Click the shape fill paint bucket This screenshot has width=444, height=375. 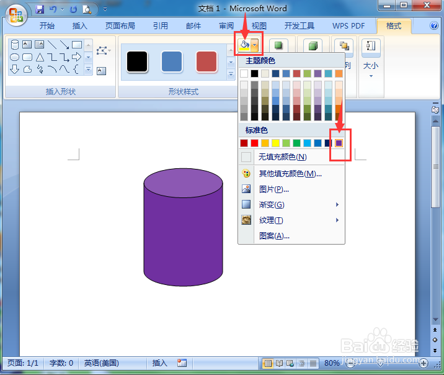coord(244,45)
